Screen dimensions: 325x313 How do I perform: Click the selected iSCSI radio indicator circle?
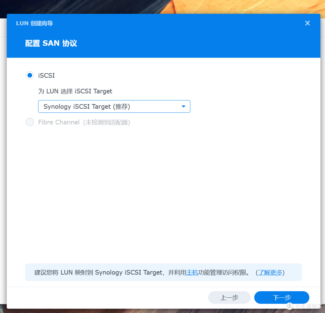30,75
